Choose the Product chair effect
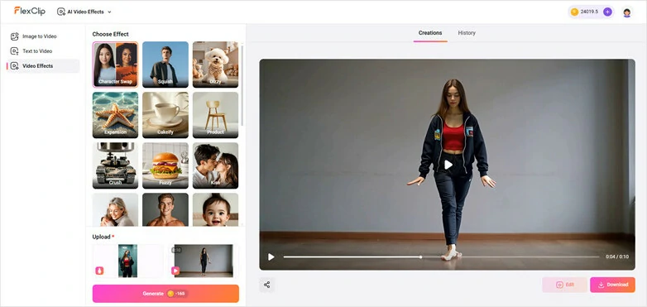Viewport: 647px width, 307px height. (x=215, y=115)
